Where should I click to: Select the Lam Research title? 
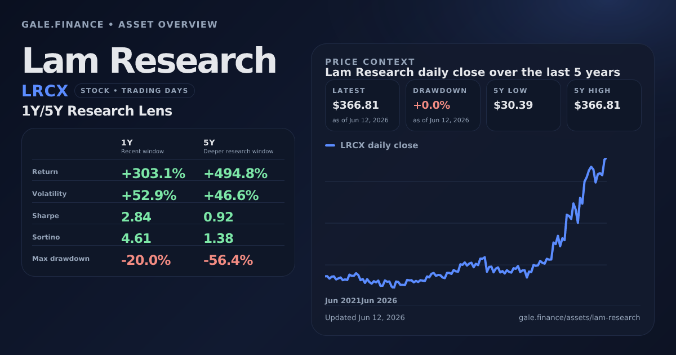(x=149, y=61)
